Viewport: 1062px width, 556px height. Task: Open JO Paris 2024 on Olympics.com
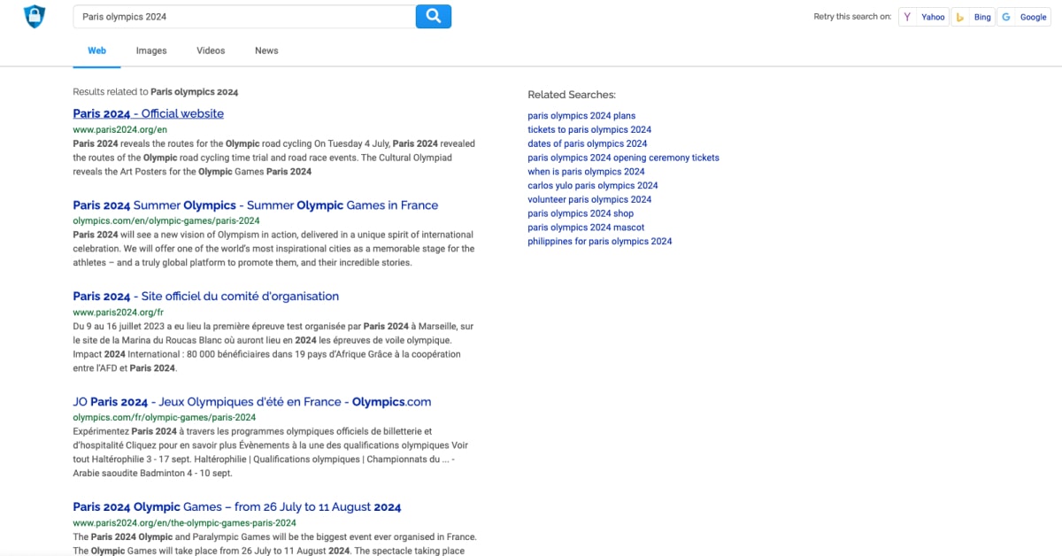point(251,401)
